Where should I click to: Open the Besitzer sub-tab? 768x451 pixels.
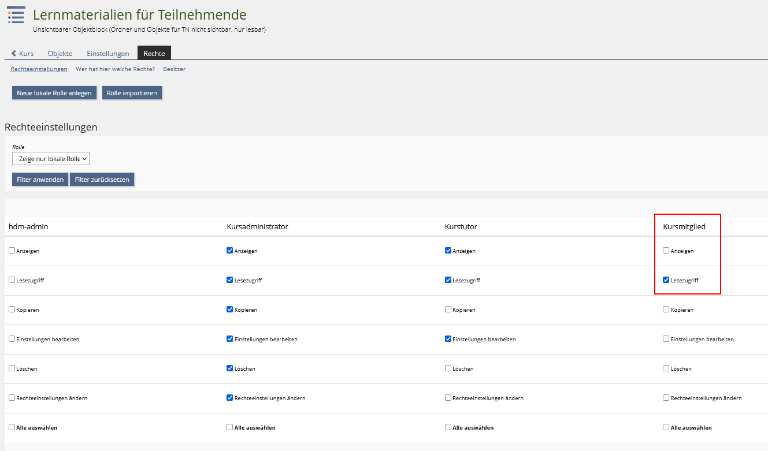(x=175, y=69)
